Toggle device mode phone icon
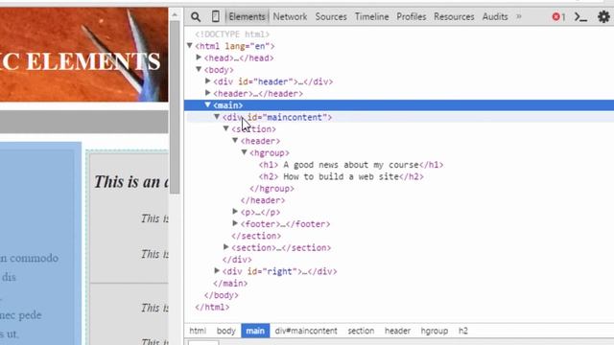This screenshot has height=345, width=614. [x=215, y=16]
